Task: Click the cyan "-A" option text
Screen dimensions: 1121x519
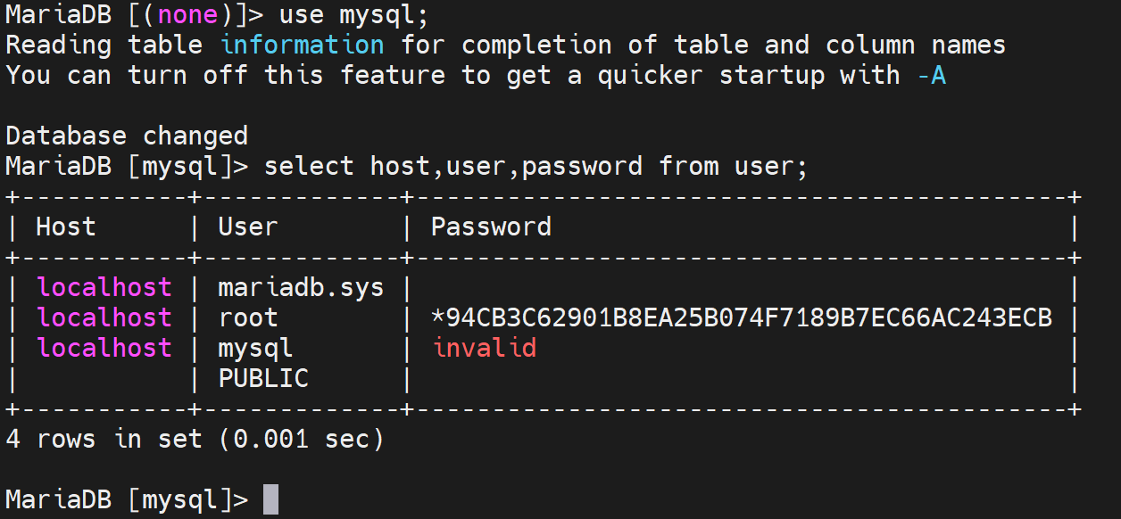Action: click(x=931, y=75)
